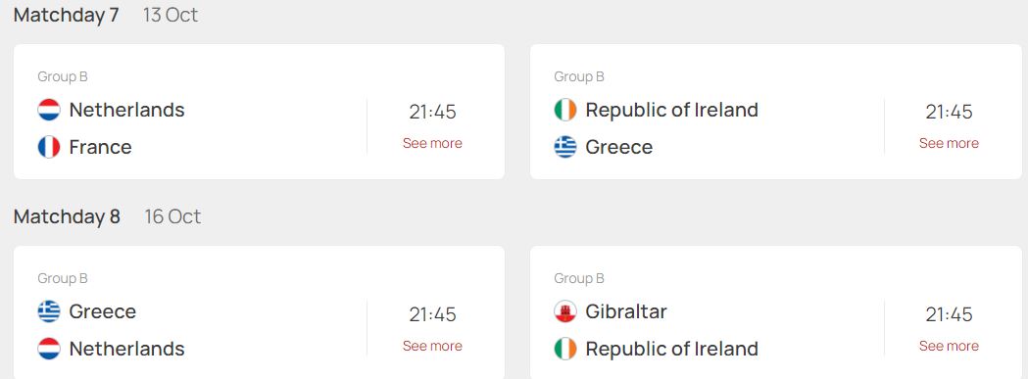
Task: Click the Greece flag in Matchday 8
Action: (49, 311)
